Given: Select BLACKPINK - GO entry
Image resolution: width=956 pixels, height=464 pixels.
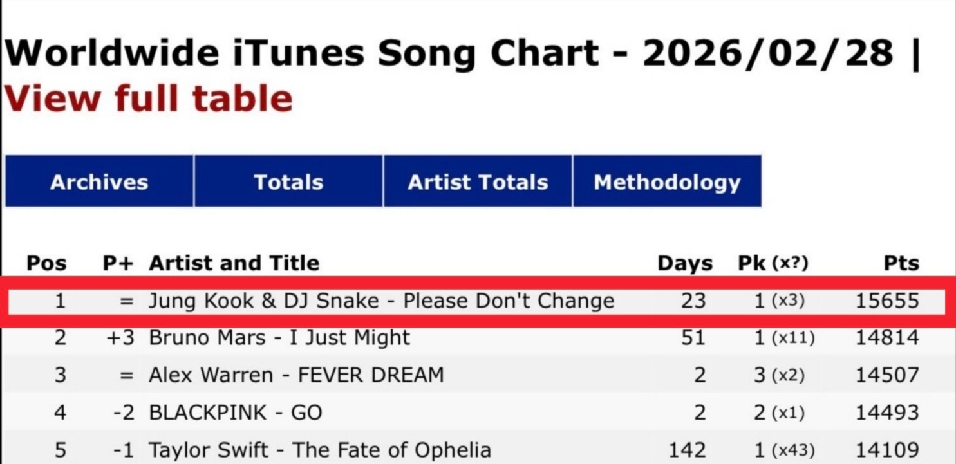Looking at the screenshot, I should (235, 413).
